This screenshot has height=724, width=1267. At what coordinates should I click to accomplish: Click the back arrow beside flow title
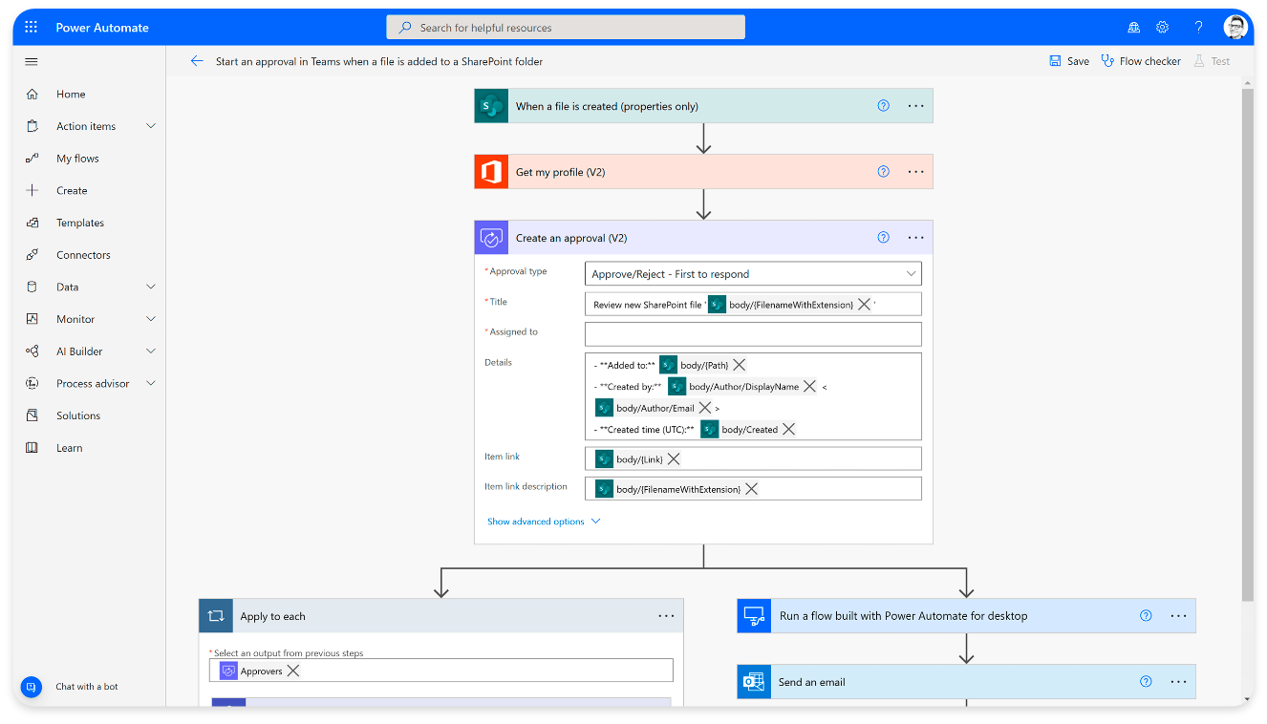tap(197, 61)
